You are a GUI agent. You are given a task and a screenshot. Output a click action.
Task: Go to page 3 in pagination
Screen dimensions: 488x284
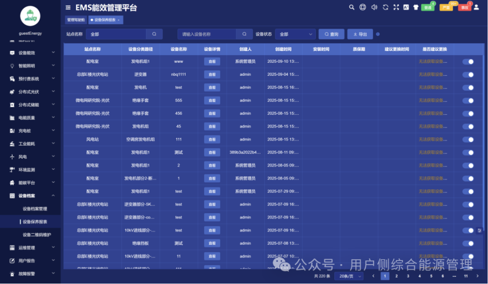tap(408, 276)
